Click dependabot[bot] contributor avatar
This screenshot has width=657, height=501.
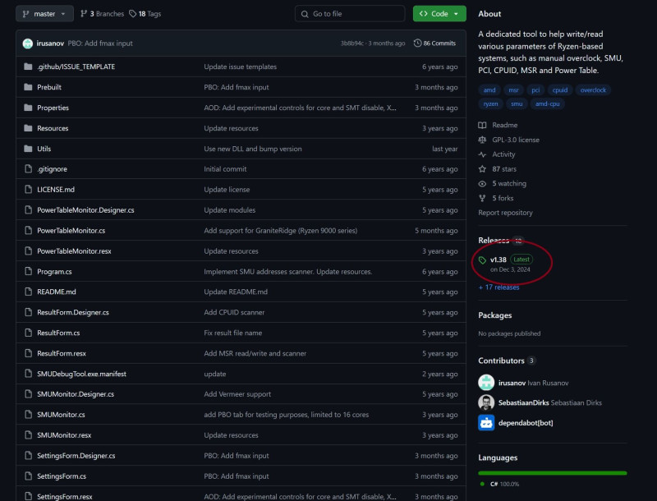486,423
